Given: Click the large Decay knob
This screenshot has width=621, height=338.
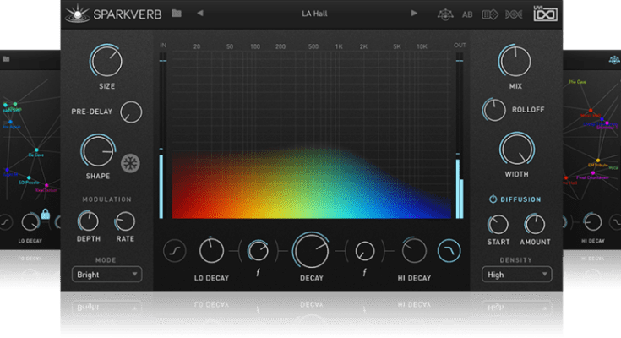Looking at the screenshot, I should coord(311,251).
